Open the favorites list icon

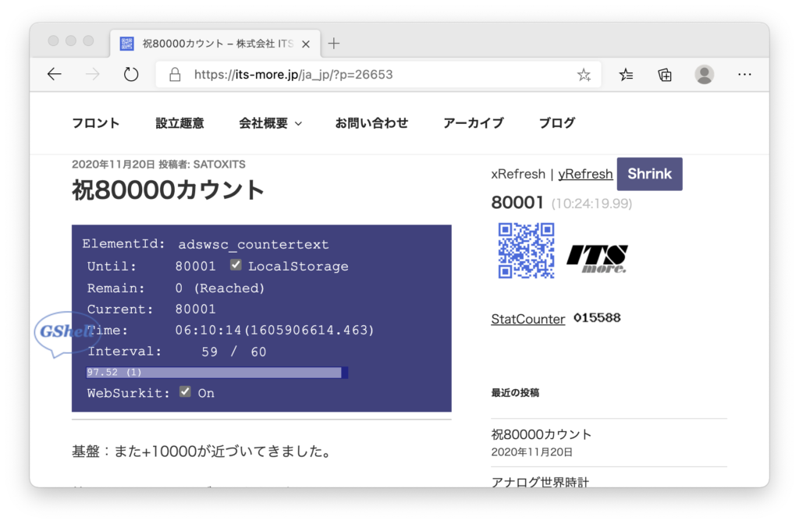pos(626,75)
